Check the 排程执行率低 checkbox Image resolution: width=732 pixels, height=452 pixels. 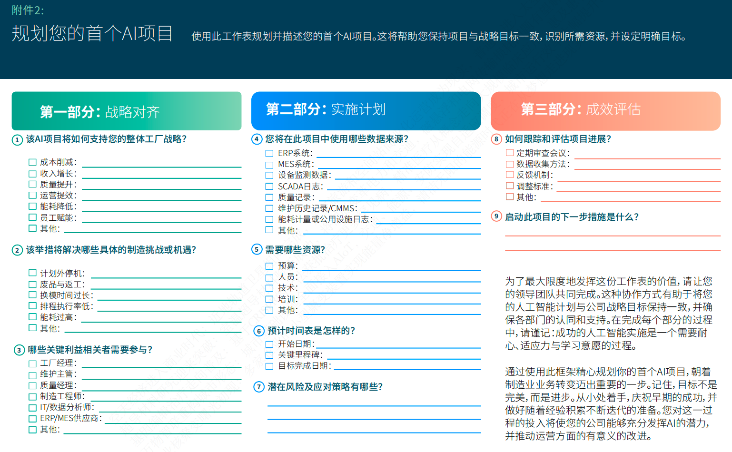[32, 305]
